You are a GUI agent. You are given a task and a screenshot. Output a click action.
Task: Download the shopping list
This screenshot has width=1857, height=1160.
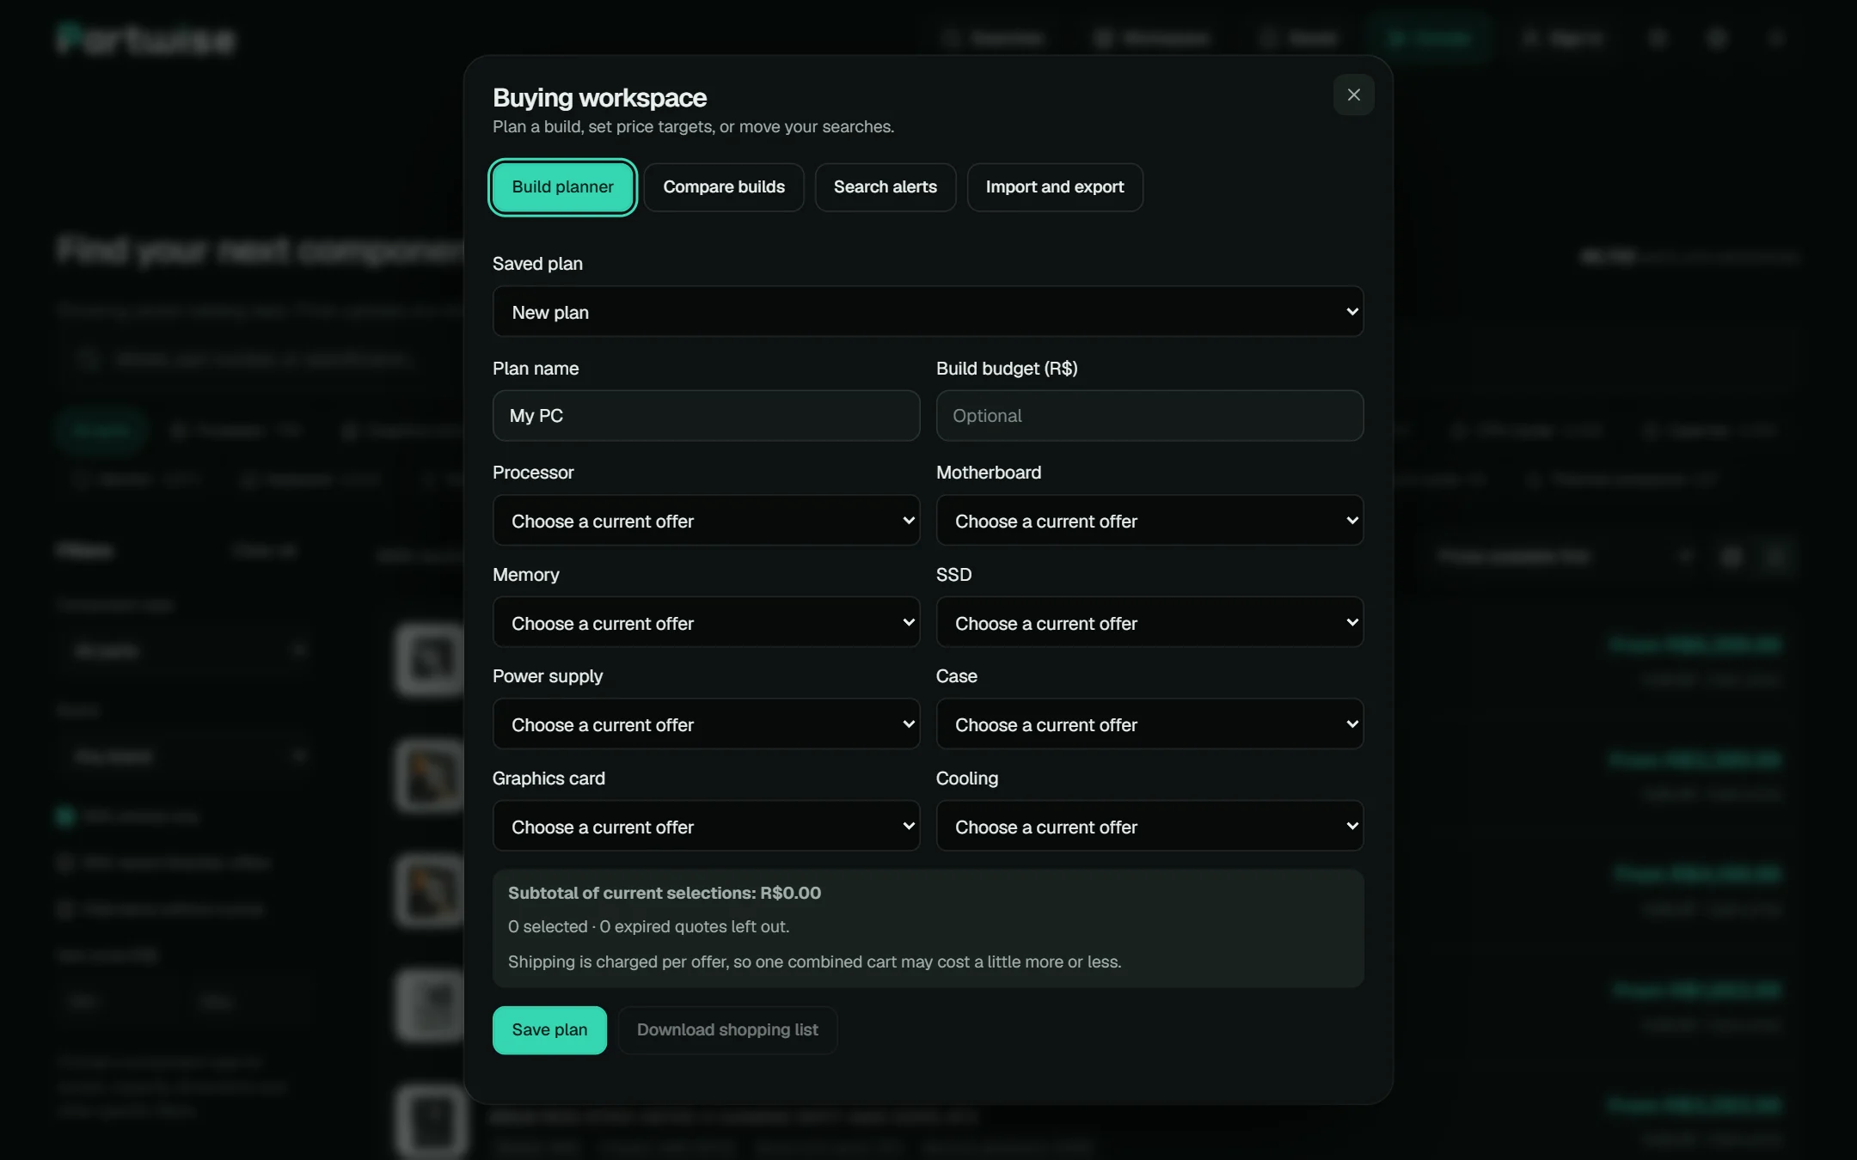click(x=727, y=1030)
